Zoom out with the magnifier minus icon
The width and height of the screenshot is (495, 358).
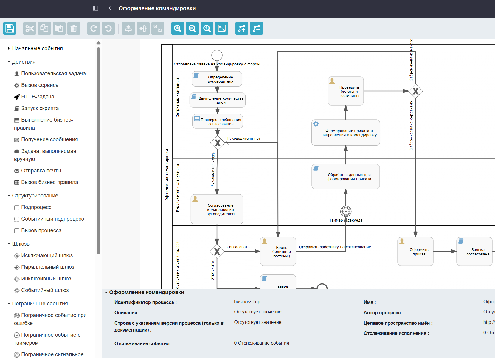192,29
